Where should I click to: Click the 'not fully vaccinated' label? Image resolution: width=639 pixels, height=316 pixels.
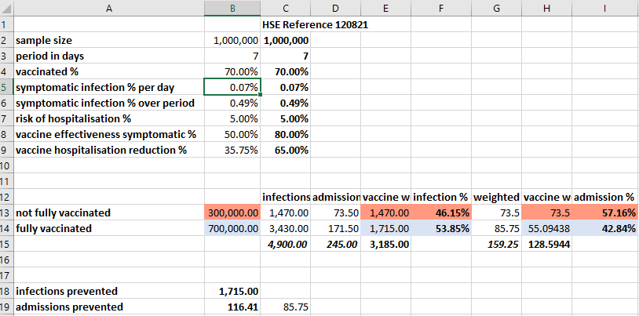pos(109,212)
